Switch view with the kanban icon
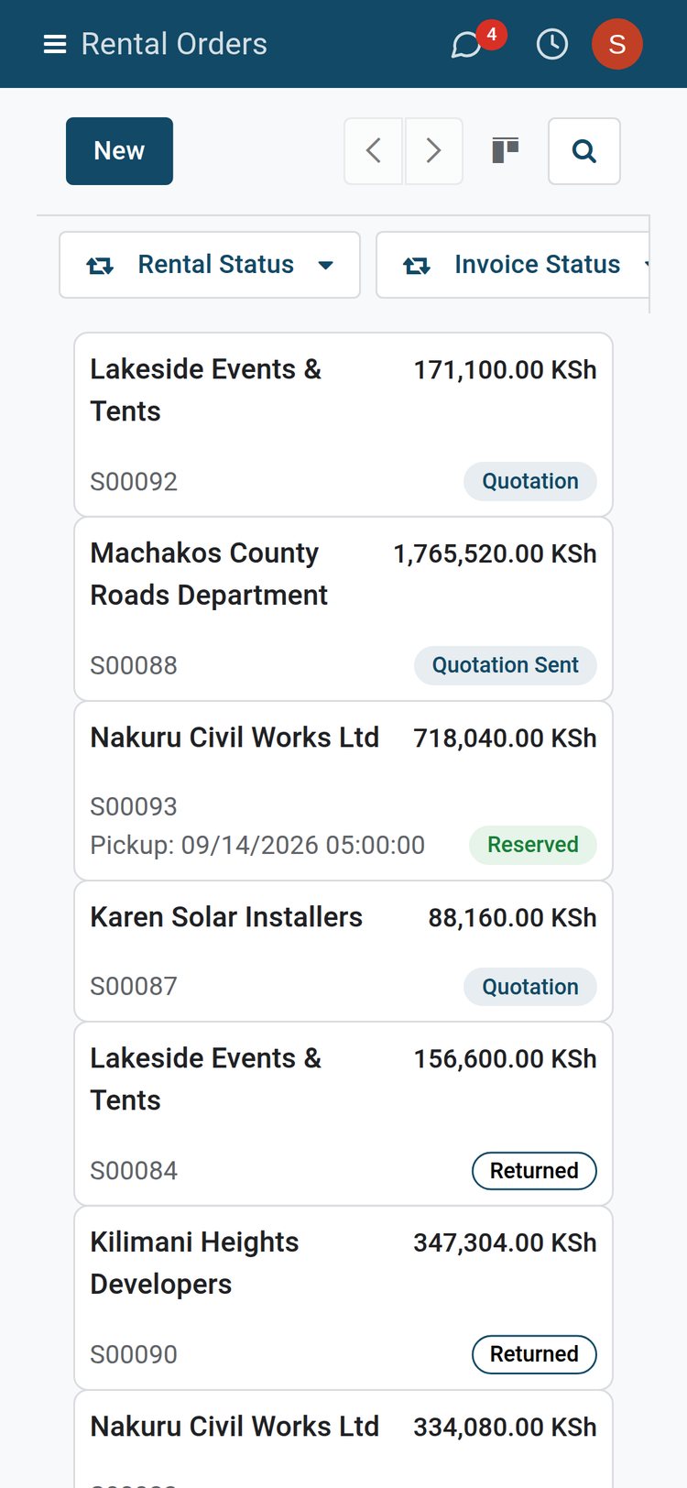Viewport: 687px width, 1488px height. click(506, 150)
